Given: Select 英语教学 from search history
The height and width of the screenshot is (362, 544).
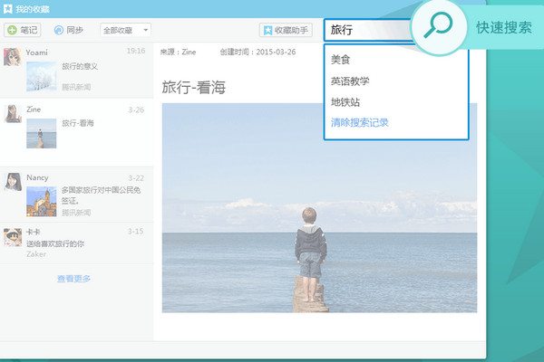Looking at the screenshot, I should pos(350,81).
